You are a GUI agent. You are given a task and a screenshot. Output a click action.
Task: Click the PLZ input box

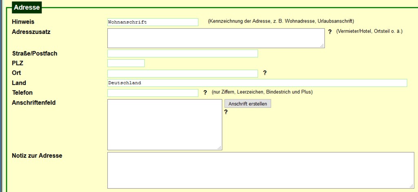pyautogui.click(x=126, y=63)
